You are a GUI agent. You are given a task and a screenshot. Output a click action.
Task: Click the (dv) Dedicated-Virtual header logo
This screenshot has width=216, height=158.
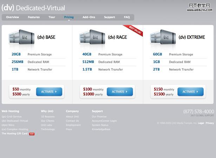(33, 8)
